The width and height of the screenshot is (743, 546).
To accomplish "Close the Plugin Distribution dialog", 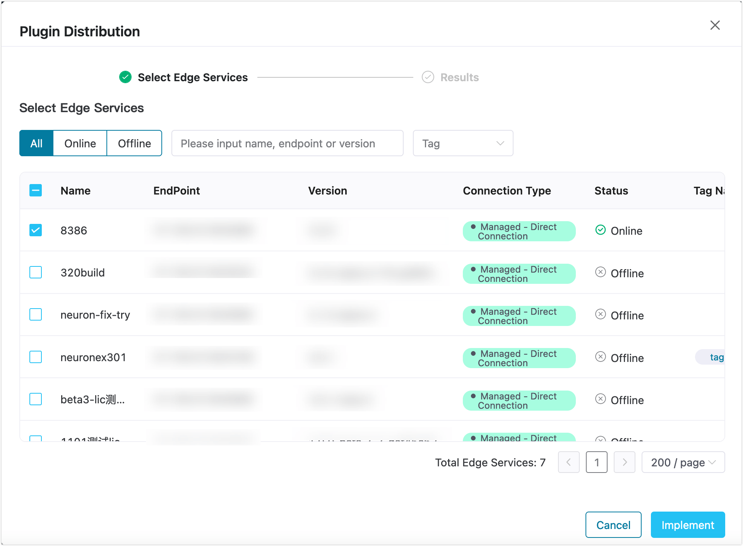I will point(715,26).
